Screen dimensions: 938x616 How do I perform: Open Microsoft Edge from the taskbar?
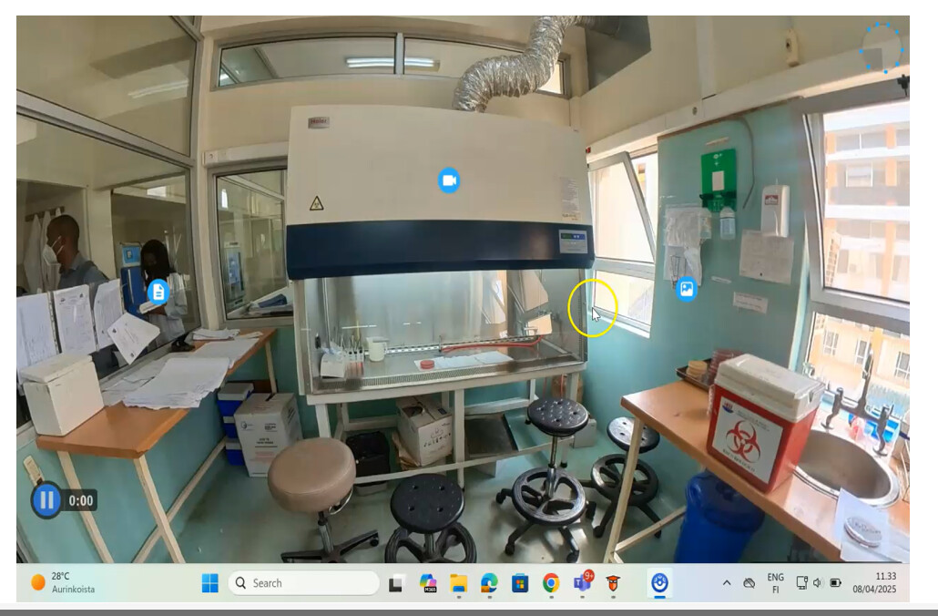pyautogui.click(x=489, y=583)
